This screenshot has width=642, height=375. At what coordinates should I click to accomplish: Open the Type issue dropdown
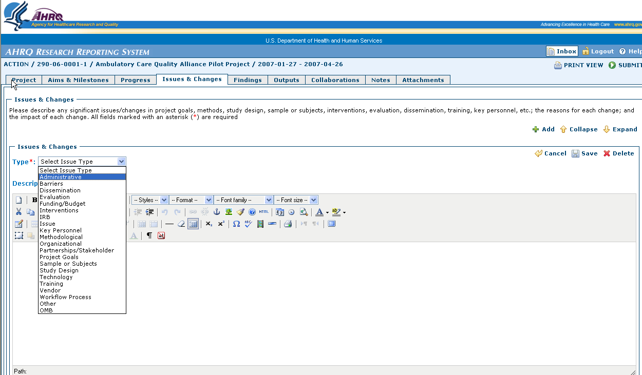click(x=82, y=162)
